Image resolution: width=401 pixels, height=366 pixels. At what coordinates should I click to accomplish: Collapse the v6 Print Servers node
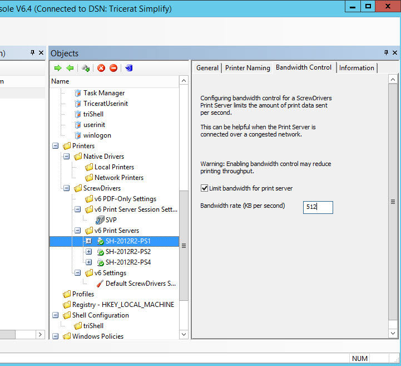(77, 231)
